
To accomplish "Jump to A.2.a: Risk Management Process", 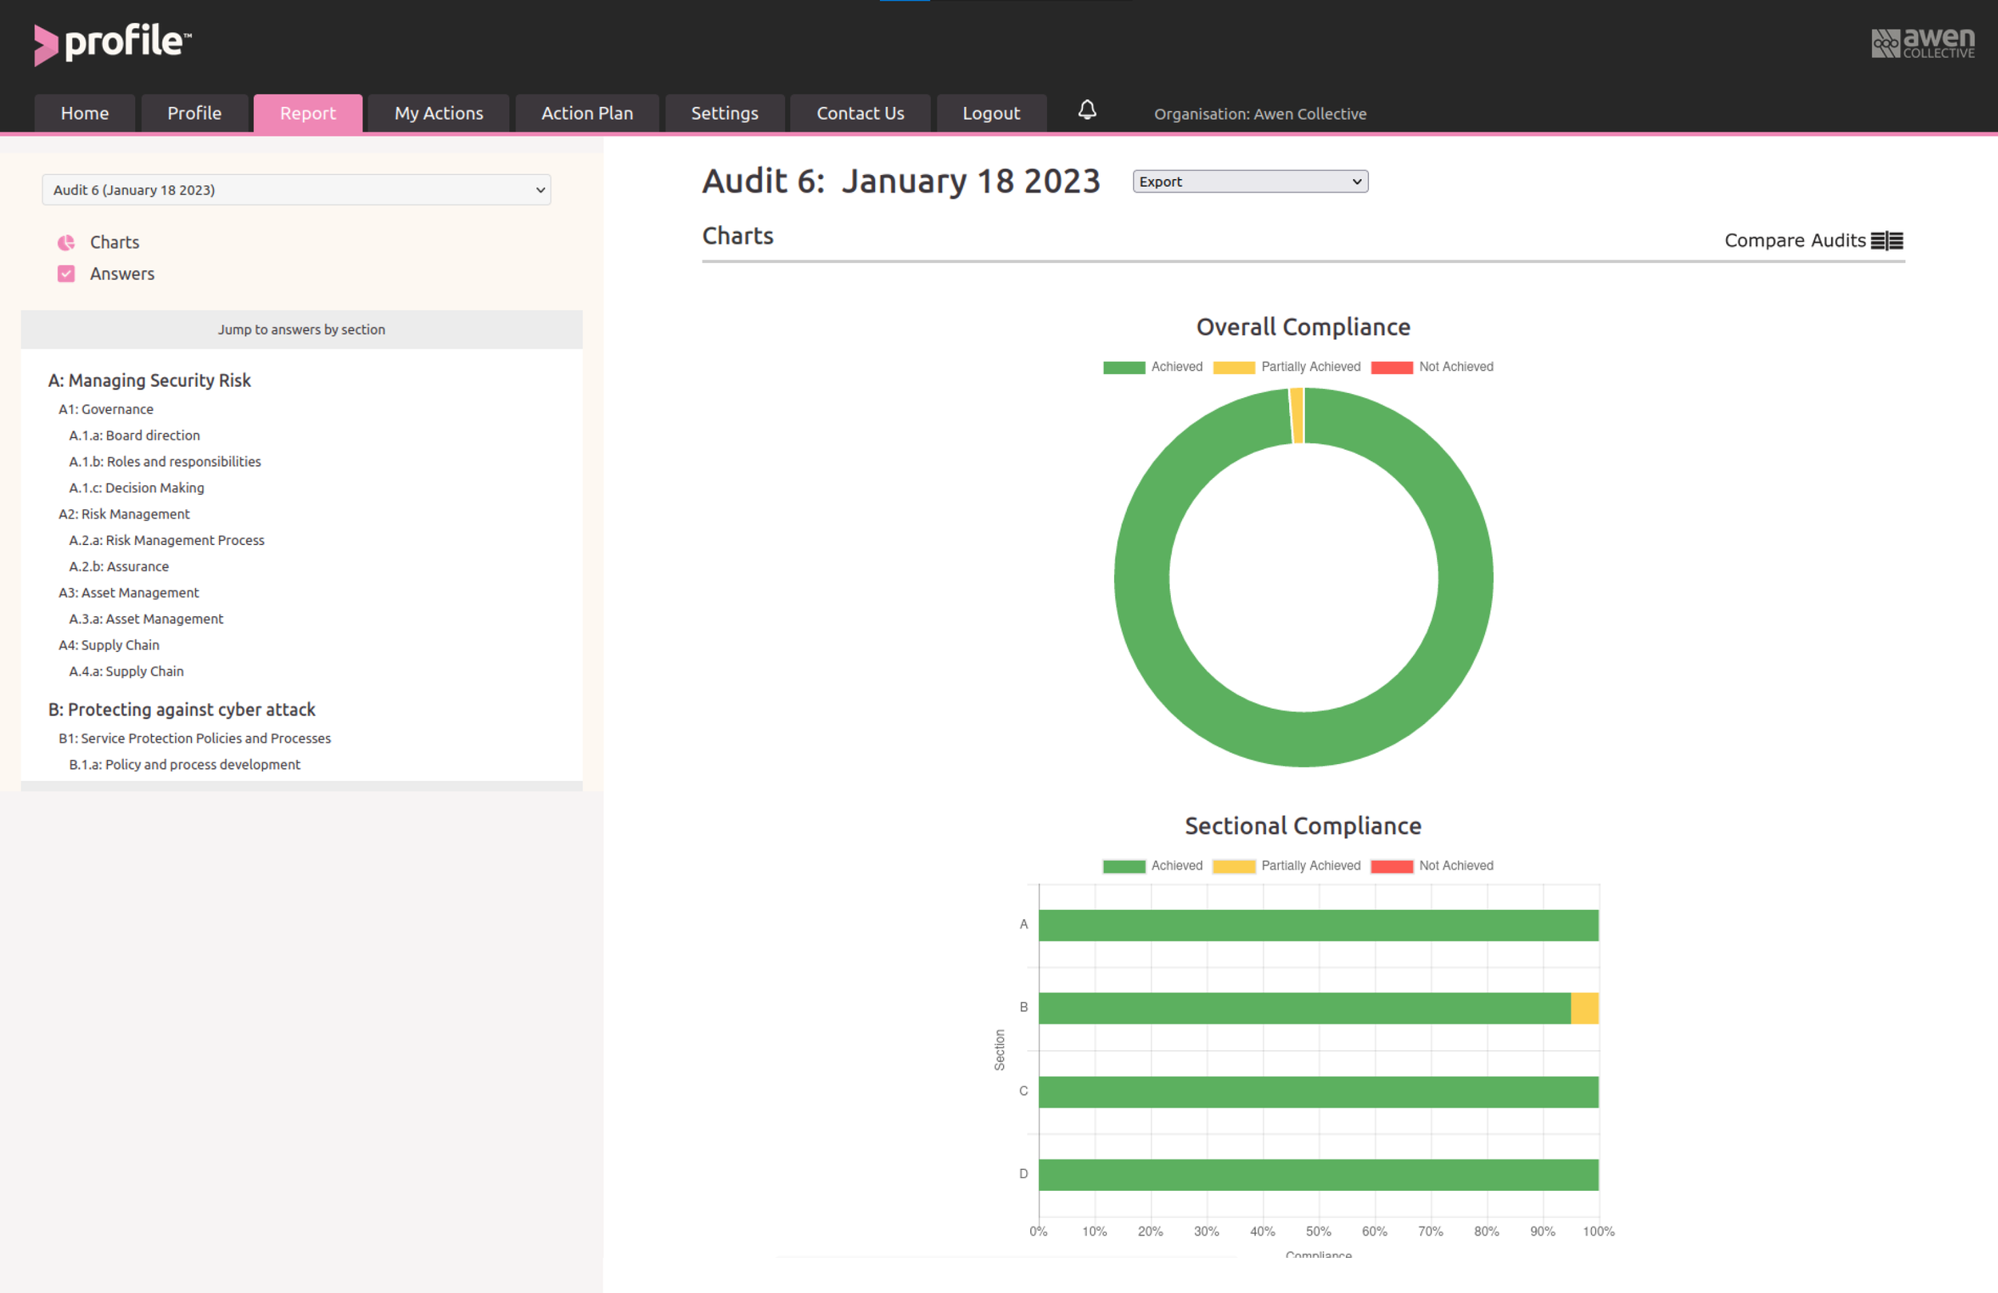I will click(x=167, y=540).
